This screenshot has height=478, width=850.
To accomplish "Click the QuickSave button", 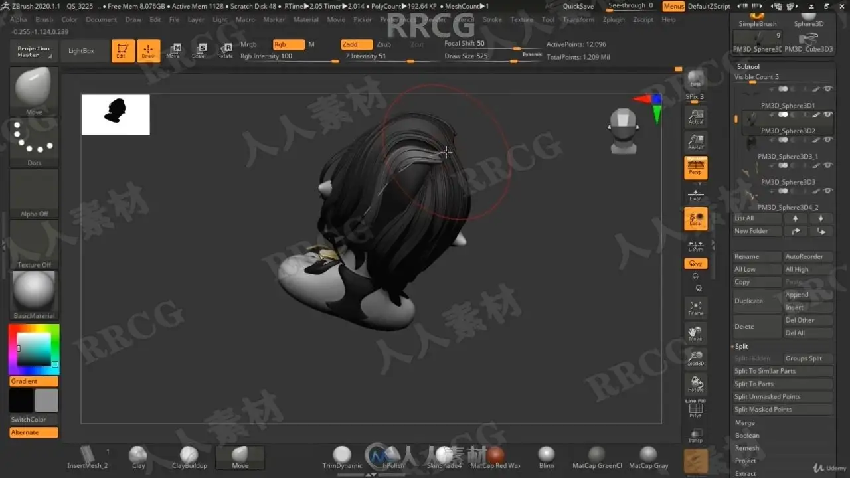I will (578, 6).
